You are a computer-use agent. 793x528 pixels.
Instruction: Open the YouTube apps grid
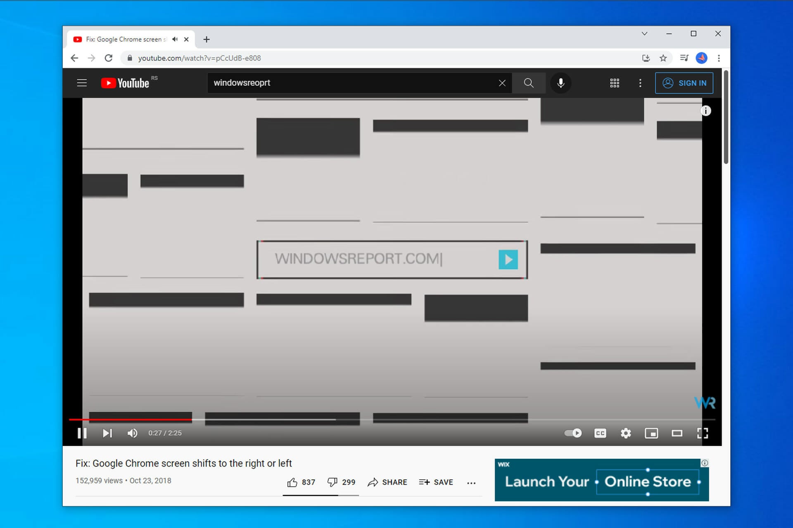pyautogui.click(x=615, y=83)
